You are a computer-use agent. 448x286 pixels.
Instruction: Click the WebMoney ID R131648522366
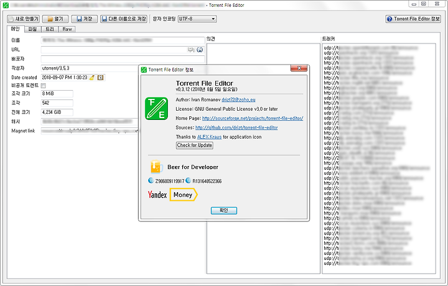(x=207, y=181)
